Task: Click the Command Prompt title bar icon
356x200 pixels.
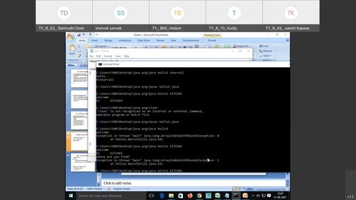Action: pos(100,64)
